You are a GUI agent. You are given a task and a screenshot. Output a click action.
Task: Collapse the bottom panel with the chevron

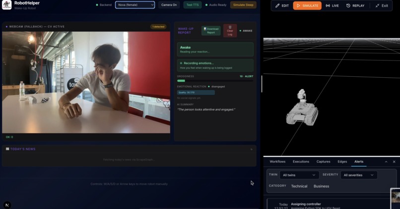(386, 161)
